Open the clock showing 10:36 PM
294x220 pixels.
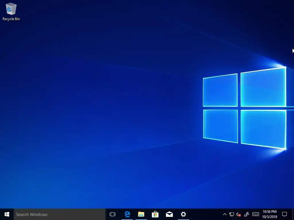[270, 214]
